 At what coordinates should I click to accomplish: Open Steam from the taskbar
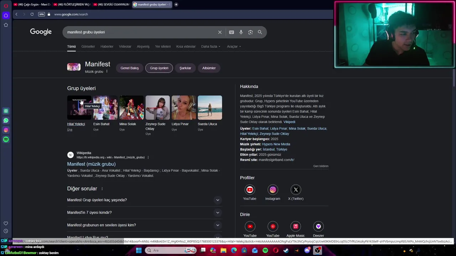286,250
